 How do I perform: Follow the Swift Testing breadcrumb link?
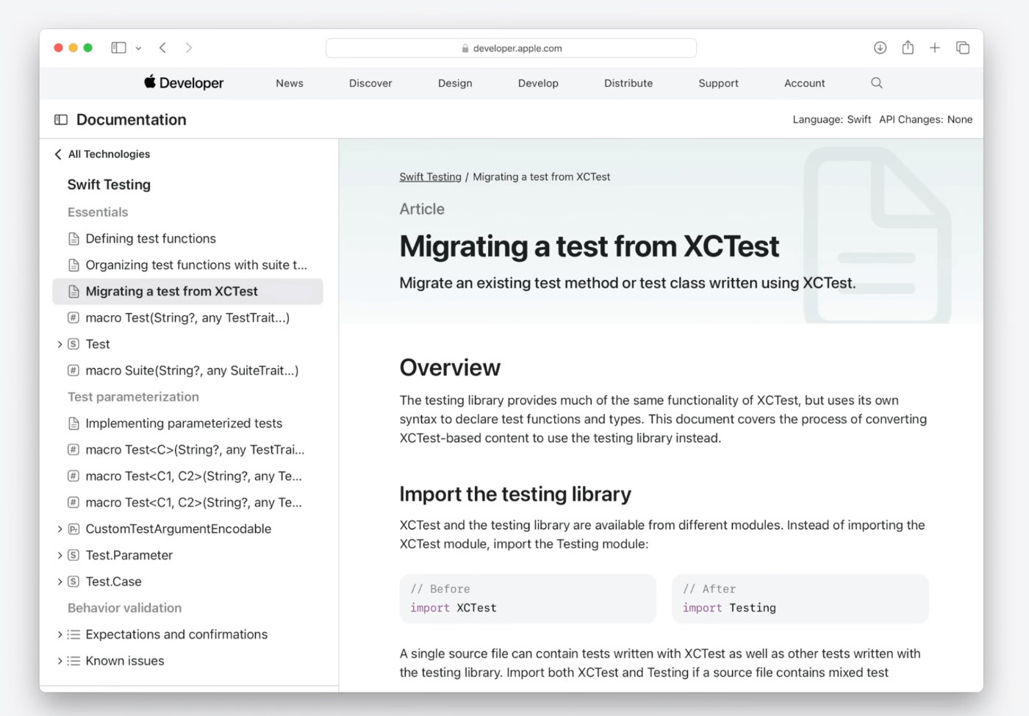tap(430, 177)
